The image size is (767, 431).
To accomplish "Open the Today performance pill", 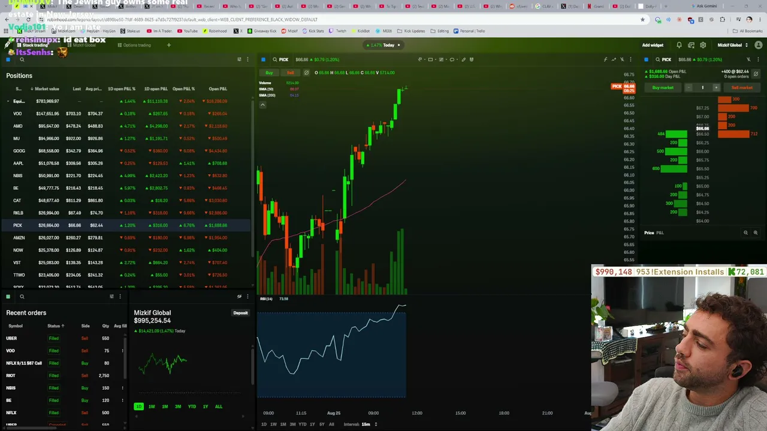I will pyautogui.click(x=383, y=45).
